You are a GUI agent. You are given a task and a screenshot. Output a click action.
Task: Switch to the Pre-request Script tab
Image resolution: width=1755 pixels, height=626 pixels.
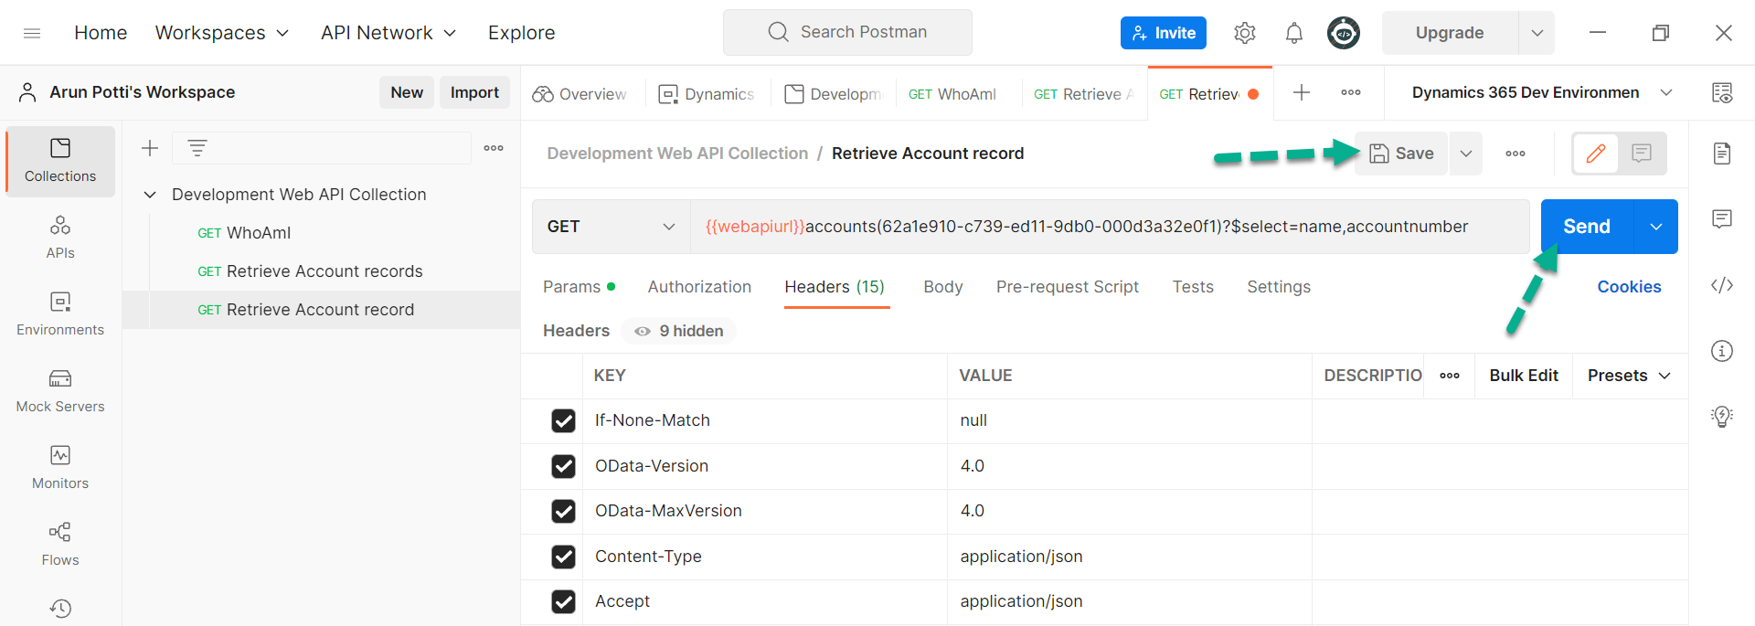[x=1067, y=287]
